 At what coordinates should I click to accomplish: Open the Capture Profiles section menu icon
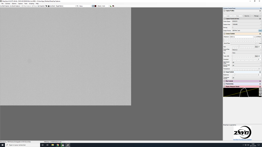(x=260, y=11)
